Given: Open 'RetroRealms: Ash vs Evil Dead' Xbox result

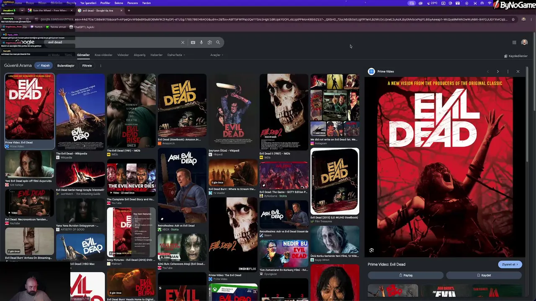Looking at the screenshot, I should [182, 190].
